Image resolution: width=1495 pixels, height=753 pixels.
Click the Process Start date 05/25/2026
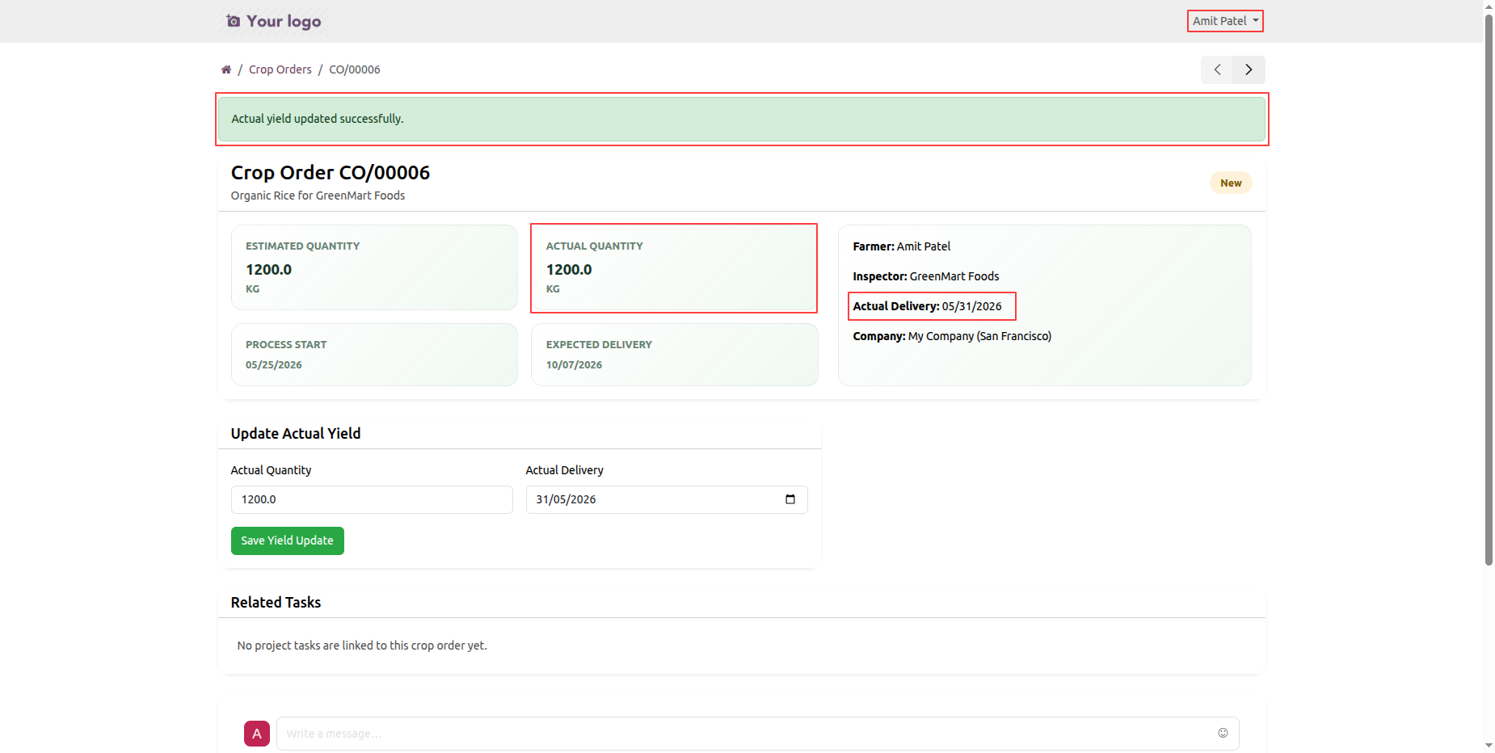point(274,365)
